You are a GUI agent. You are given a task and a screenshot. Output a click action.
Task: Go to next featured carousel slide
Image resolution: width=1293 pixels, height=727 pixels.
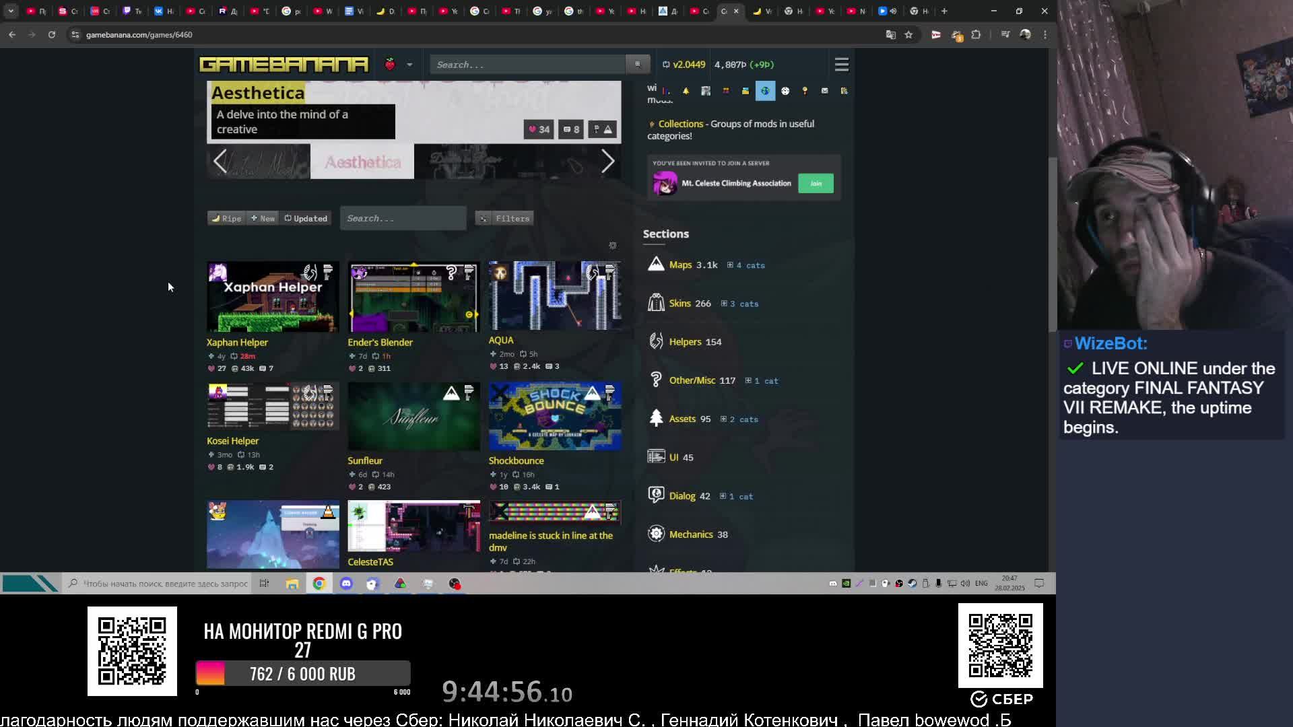point(607,161)
